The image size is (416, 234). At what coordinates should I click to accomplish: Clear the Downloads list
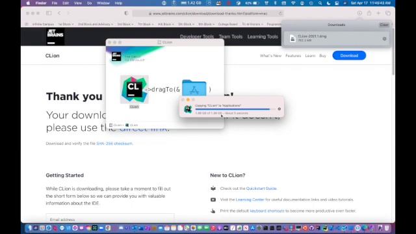click(384, 25)
